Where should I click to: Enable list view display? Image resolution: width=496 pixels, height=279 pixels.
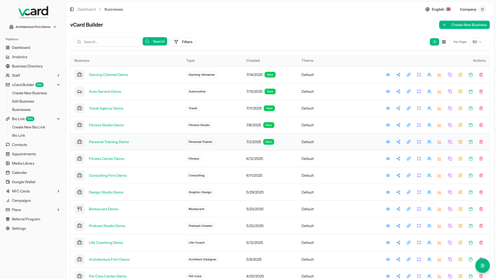click(434, 42)
